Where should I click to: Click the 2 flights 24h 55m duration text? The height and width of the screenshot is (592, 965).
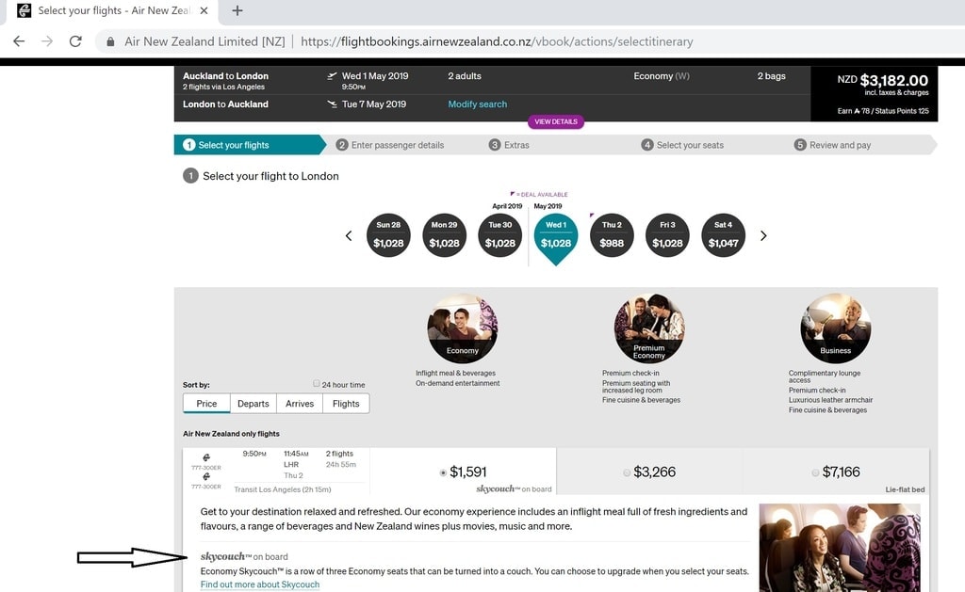[340, 458]
